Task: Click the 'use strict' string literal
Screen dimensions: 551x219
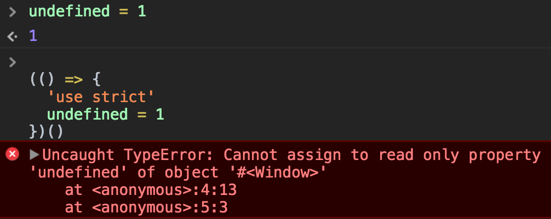Action: tap(101, 97)
